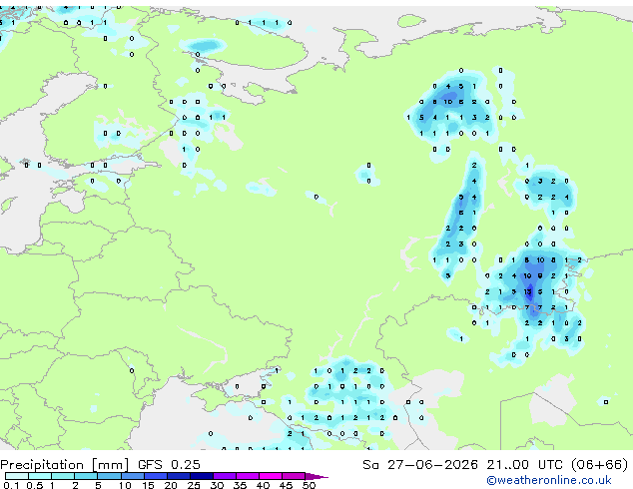Select the 0.5–1 mm legend color swatch
Screen dimensions: 633x489
click(40, 476)
